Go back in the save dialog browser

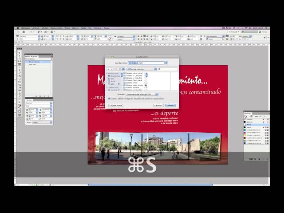click(x=108, y=69)
